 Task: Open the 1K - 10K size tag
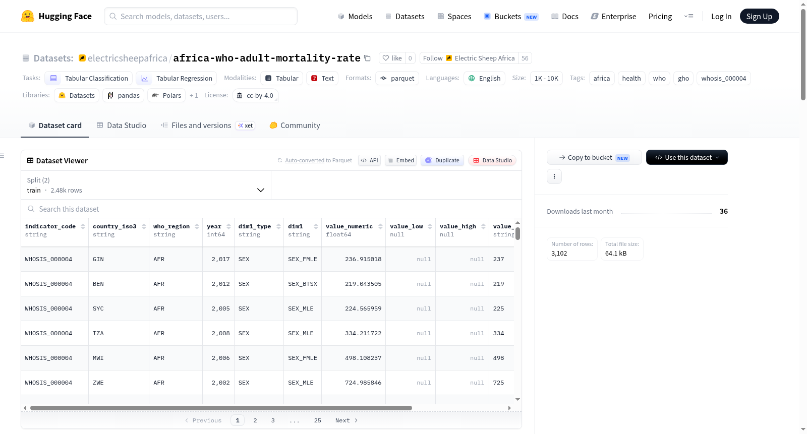546,78
